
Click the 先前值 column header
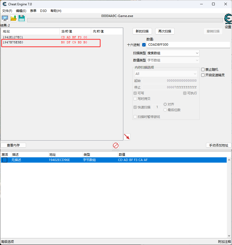(x=107, y=31)
